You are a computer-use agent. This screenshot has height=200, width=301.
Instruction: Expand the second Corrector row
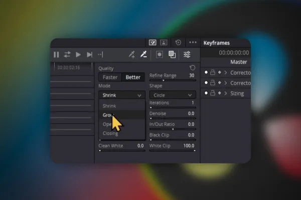226,83
